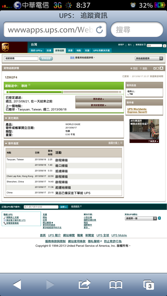The image size is (167, 296).
Task: Click the 註冊 email subscribe button
Action: tap(64, 207)
